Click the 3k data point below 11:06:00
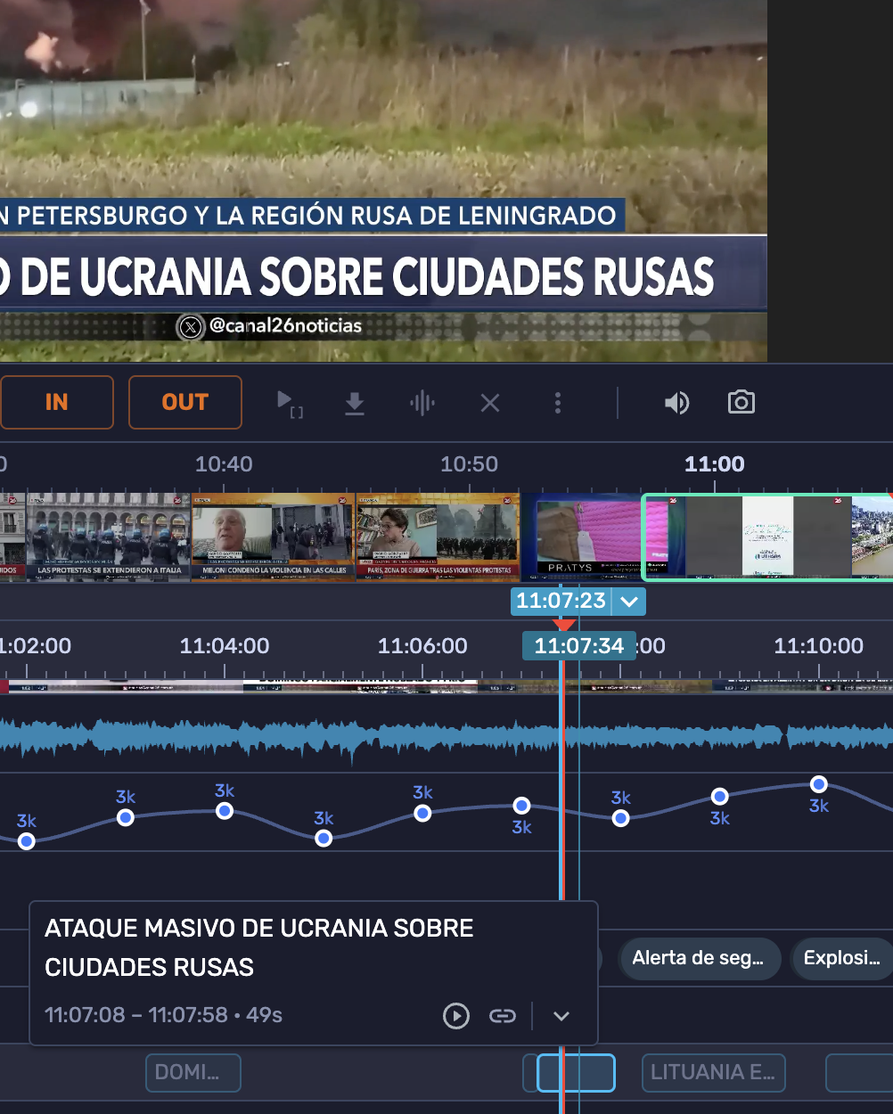The height and width of the screenshot is (1114, 893). 422,813
